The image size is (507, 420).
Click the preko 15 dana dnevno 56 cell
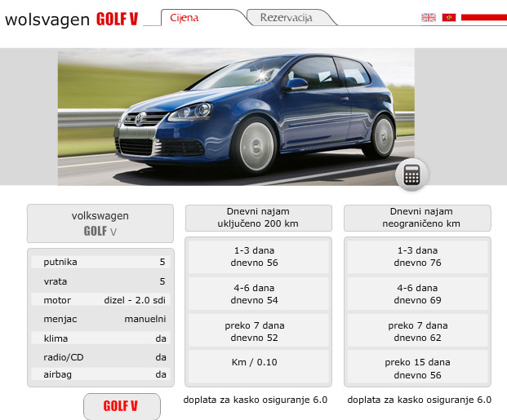click(417, 369)
